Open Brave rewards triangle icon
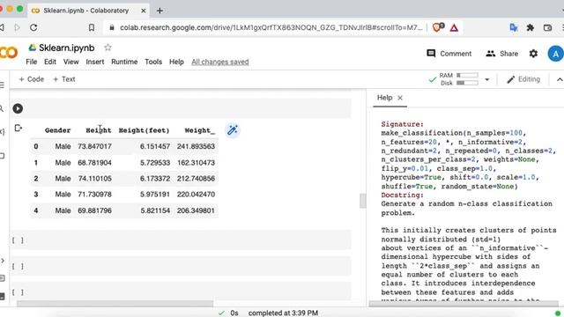564x317 pixels. point(454,27)
